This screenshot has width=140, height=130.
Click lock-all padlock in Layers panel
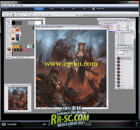[x=123, y=54]
